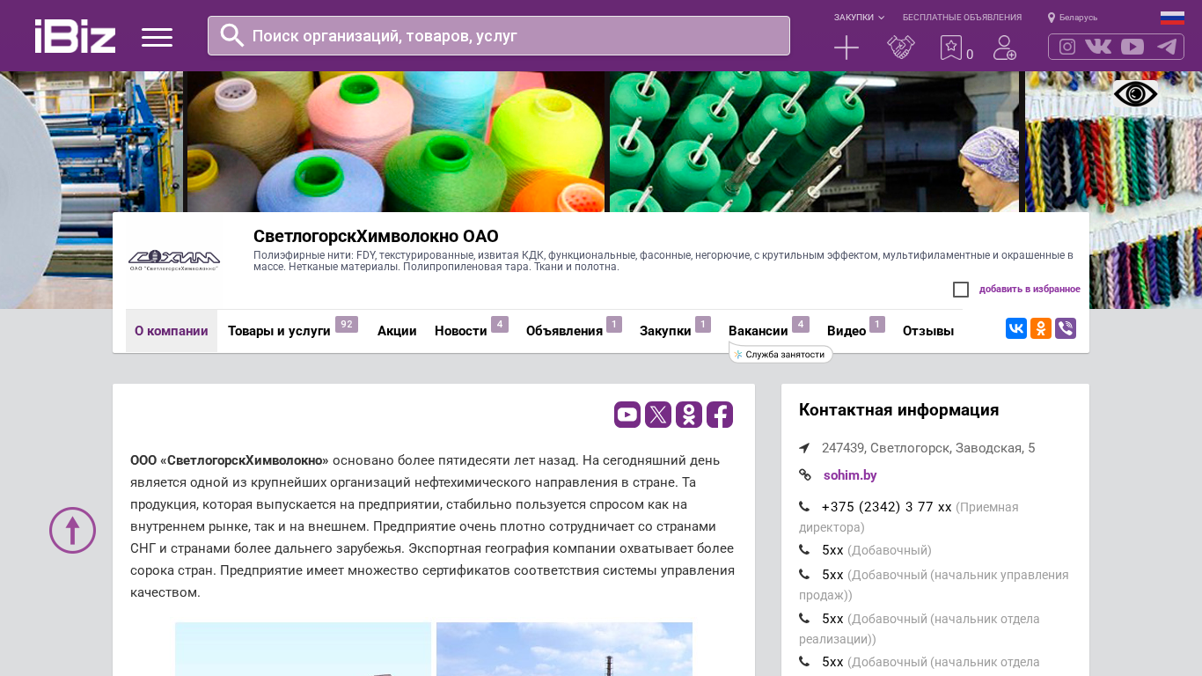Open the handshake partners icon

click(901, 48)
